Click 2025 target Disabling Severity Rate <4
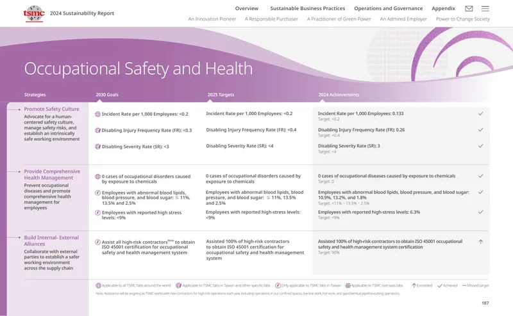The image size is (513, 316). 239,146
